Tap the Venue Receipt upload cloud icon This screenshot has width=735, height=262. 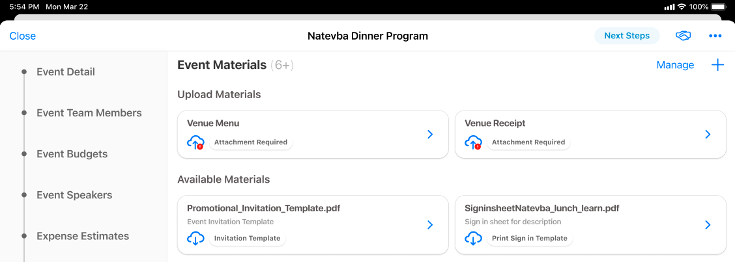coord(473,142)
